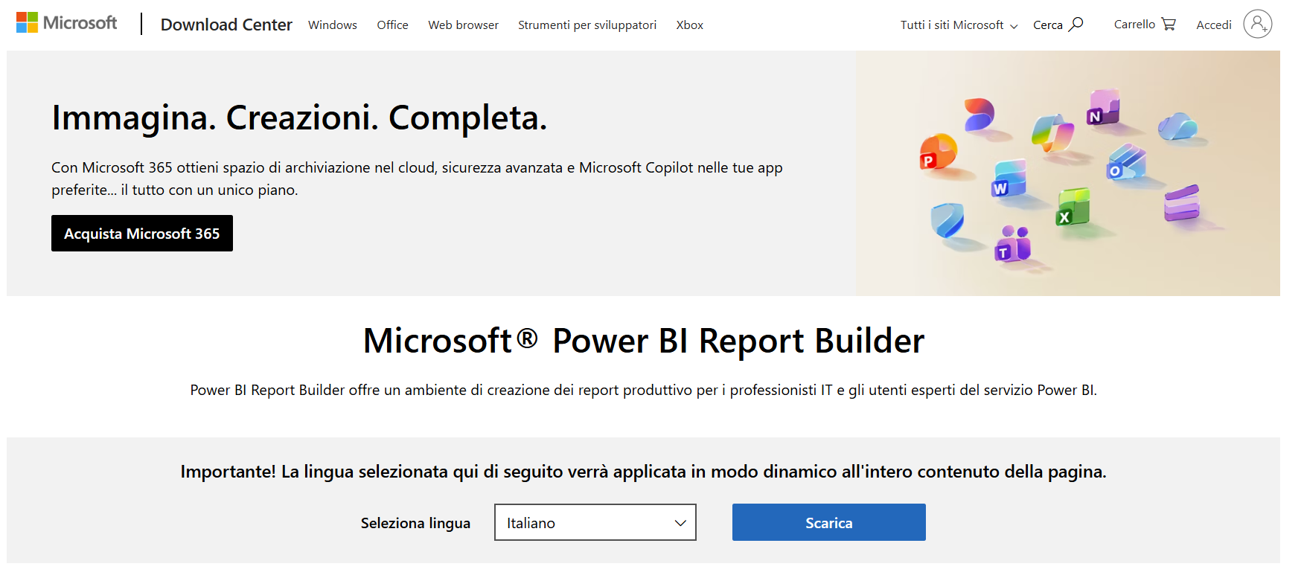Open the search magnifier icon
This screenshot has height=578, width=1304.
(1076, 25)
